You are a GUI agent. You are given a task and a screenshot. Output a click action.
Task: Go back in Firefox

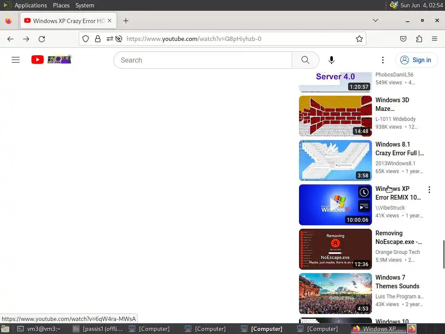coord(10,39)
